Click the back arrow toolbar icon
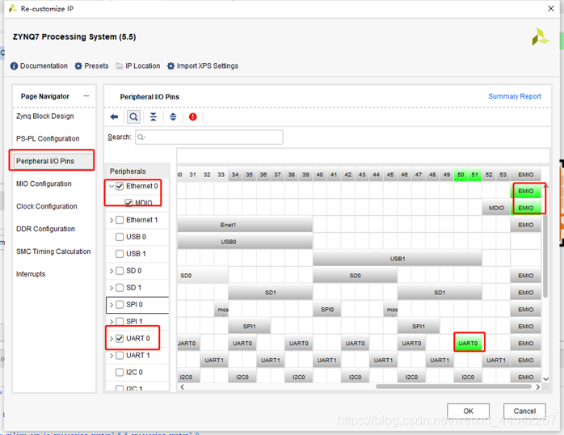Viewport: 564px width, 435px height. 114,116
